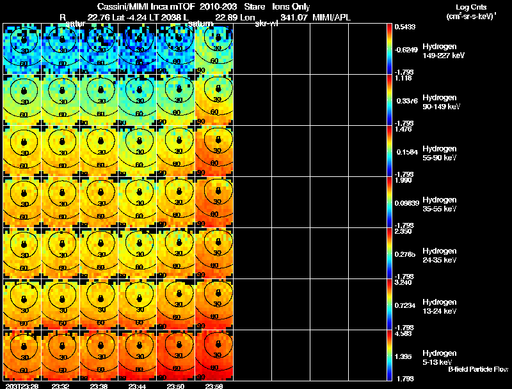Click the '23:50' time label
The width and height of the screenshot is (512, 389).
click(x=175, y=386)
